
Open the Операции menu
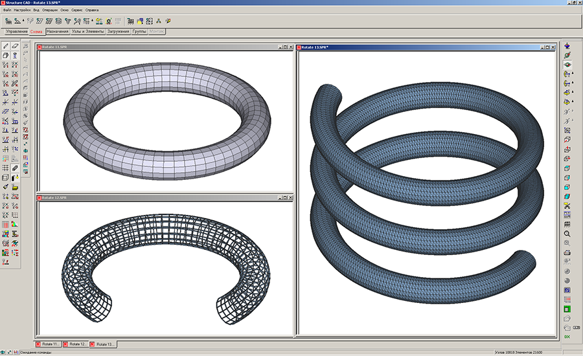[x=50, y=10]
